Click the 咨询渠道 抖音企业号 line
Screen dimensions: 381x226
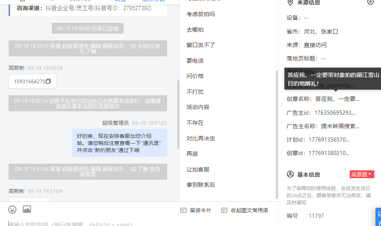coord(84,8)
